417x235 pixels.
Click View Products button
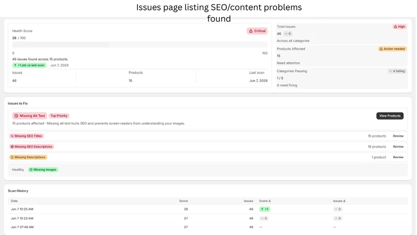coord(390,115)
